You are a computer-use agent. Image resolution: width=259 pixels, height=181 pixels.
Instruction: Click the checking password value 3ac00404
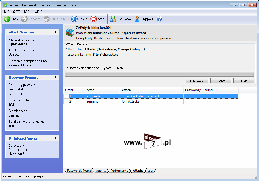(x=16, y=89)
